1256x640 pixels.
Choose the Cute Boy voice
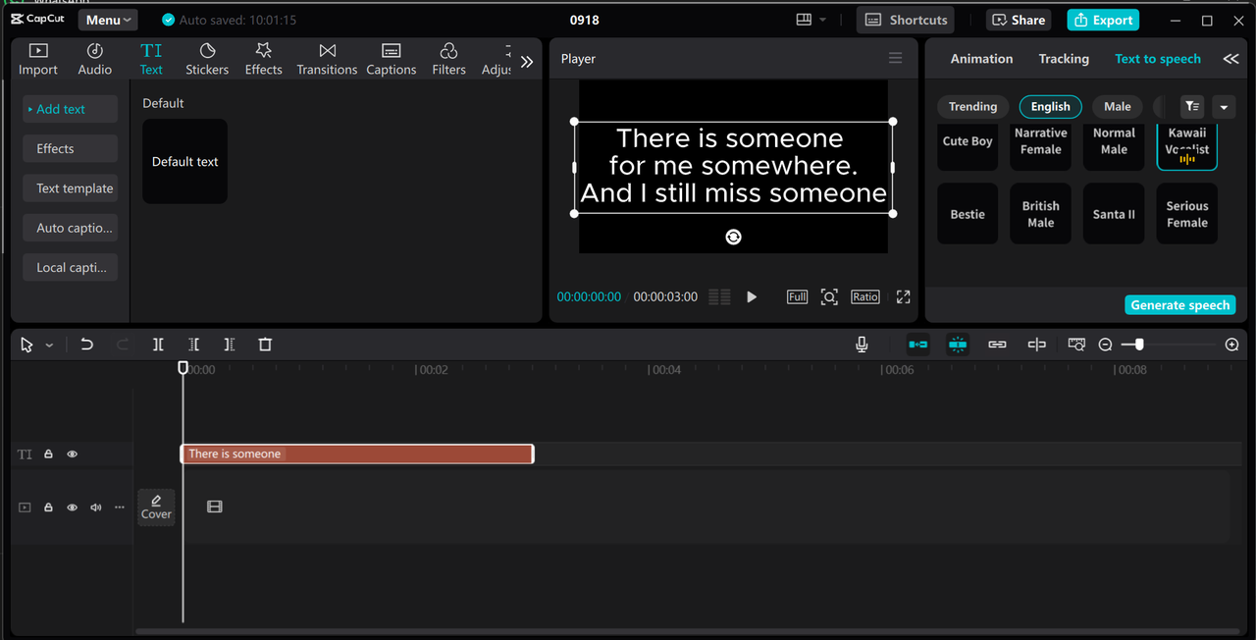(x=968, y=146)
